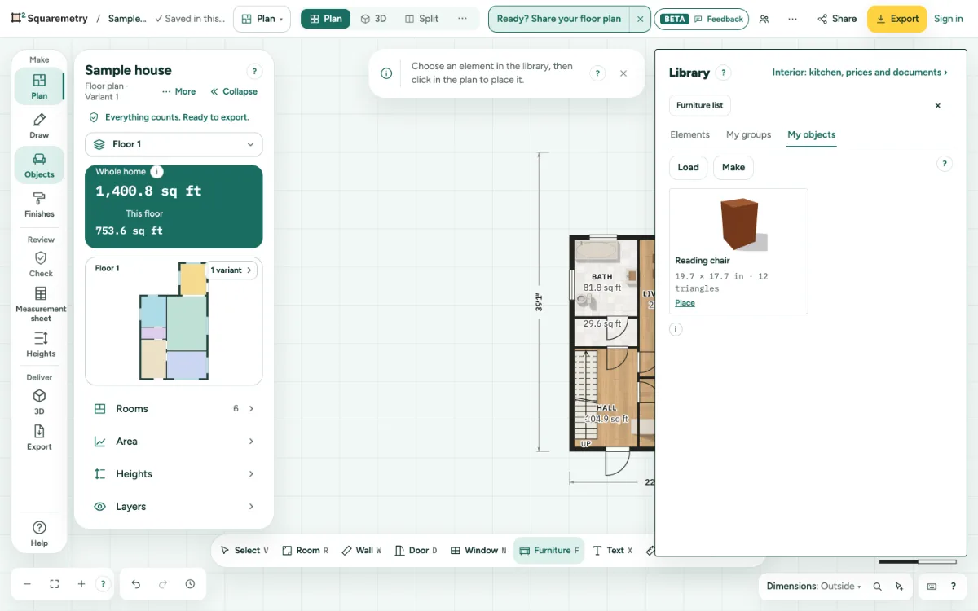Image resolution: width=978 pixels, height=611 pixels.
Task: Open Heights review in the sidebar
Action: (x=41, y=344)
